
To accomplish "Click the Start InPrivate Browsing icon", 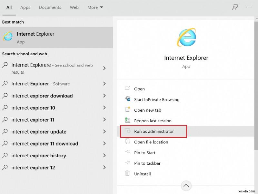I will [128, 99].
